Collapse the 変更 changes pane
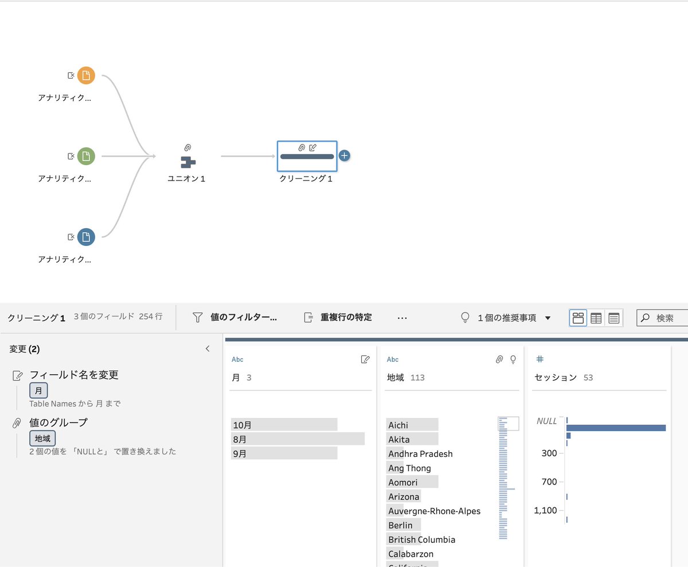The width and height of the screenshot is (688, 567). click(208, 349)
